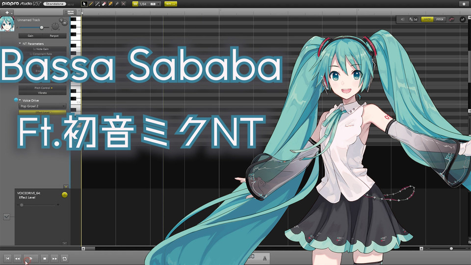Click the small yellow arrow above automation panel
Viewport: 471px width, 265px height.
[66, 186]
